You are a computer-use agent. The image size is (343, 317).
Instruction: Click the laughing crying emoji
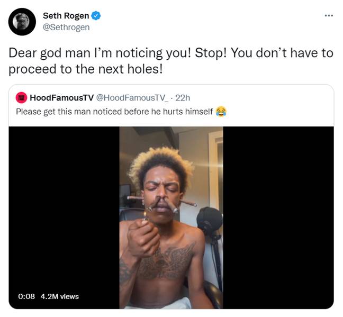click(221, 112)
